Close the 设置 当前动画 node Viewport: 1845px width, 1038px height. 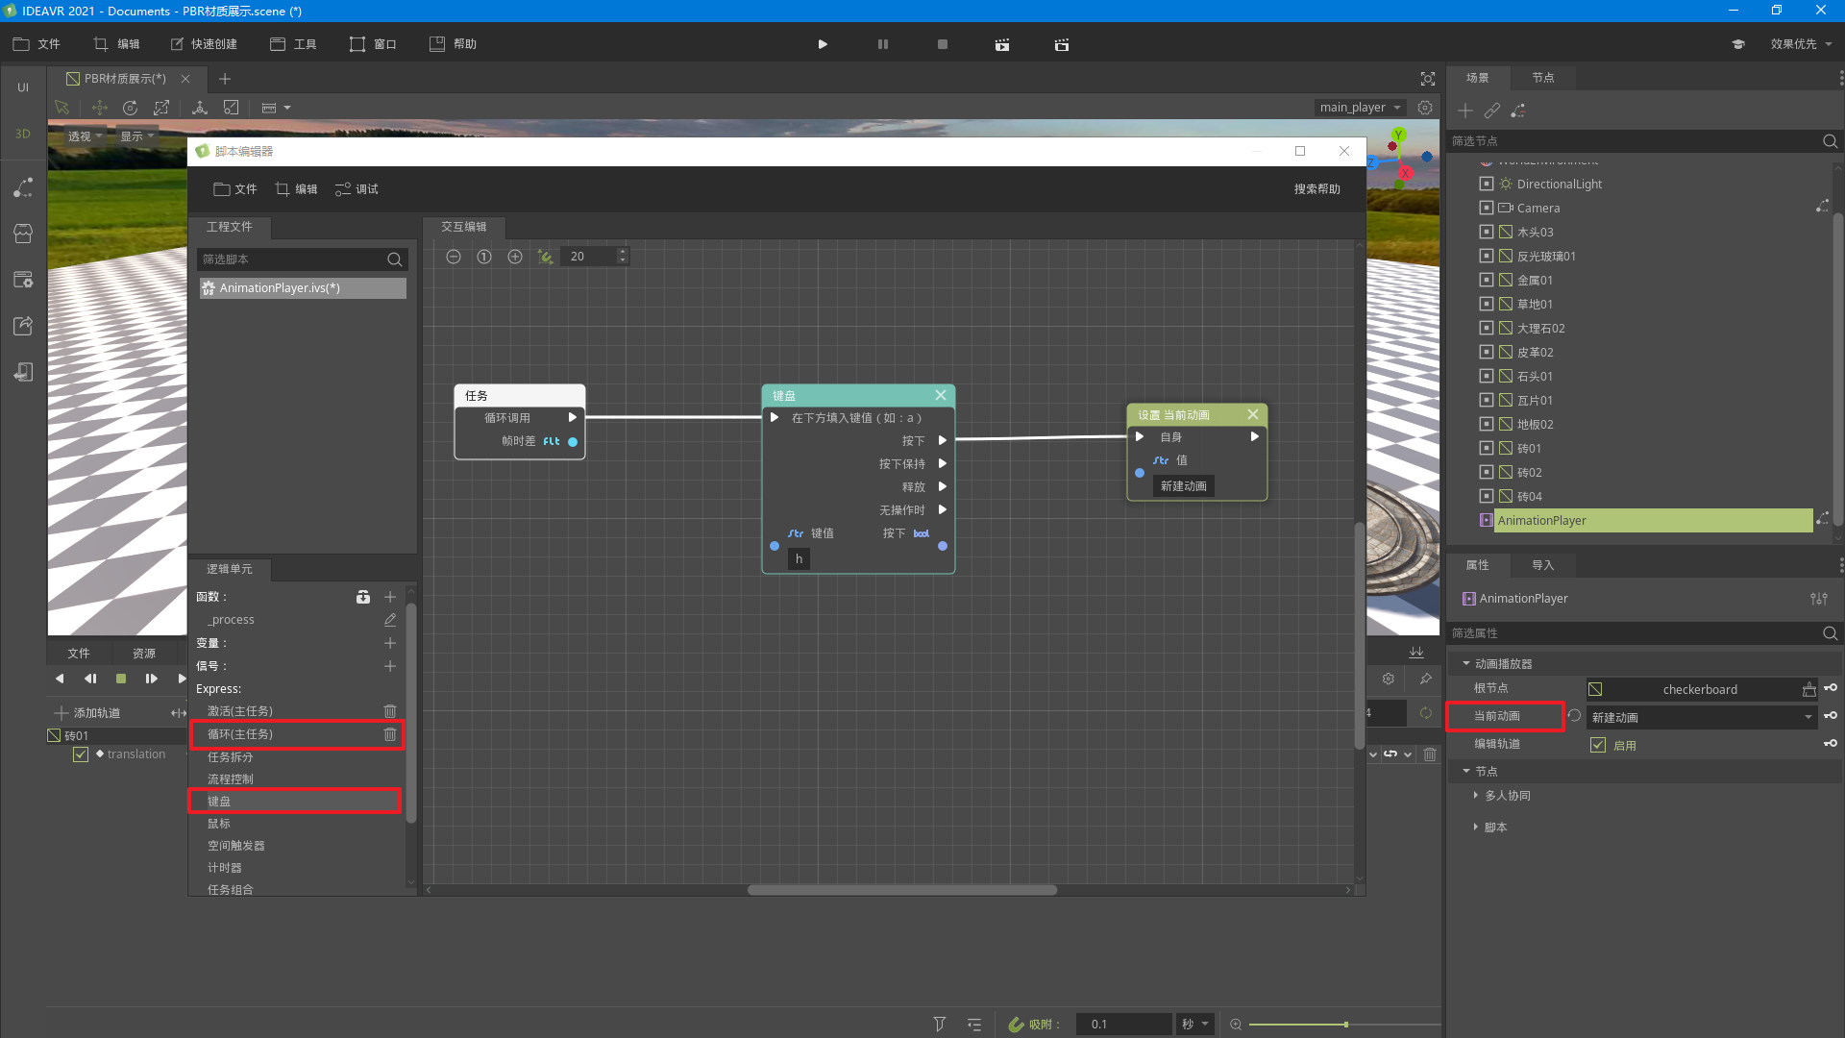(1253, 414)
